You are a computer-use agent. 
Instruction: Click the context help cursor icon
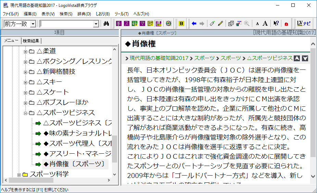(276, 24)
